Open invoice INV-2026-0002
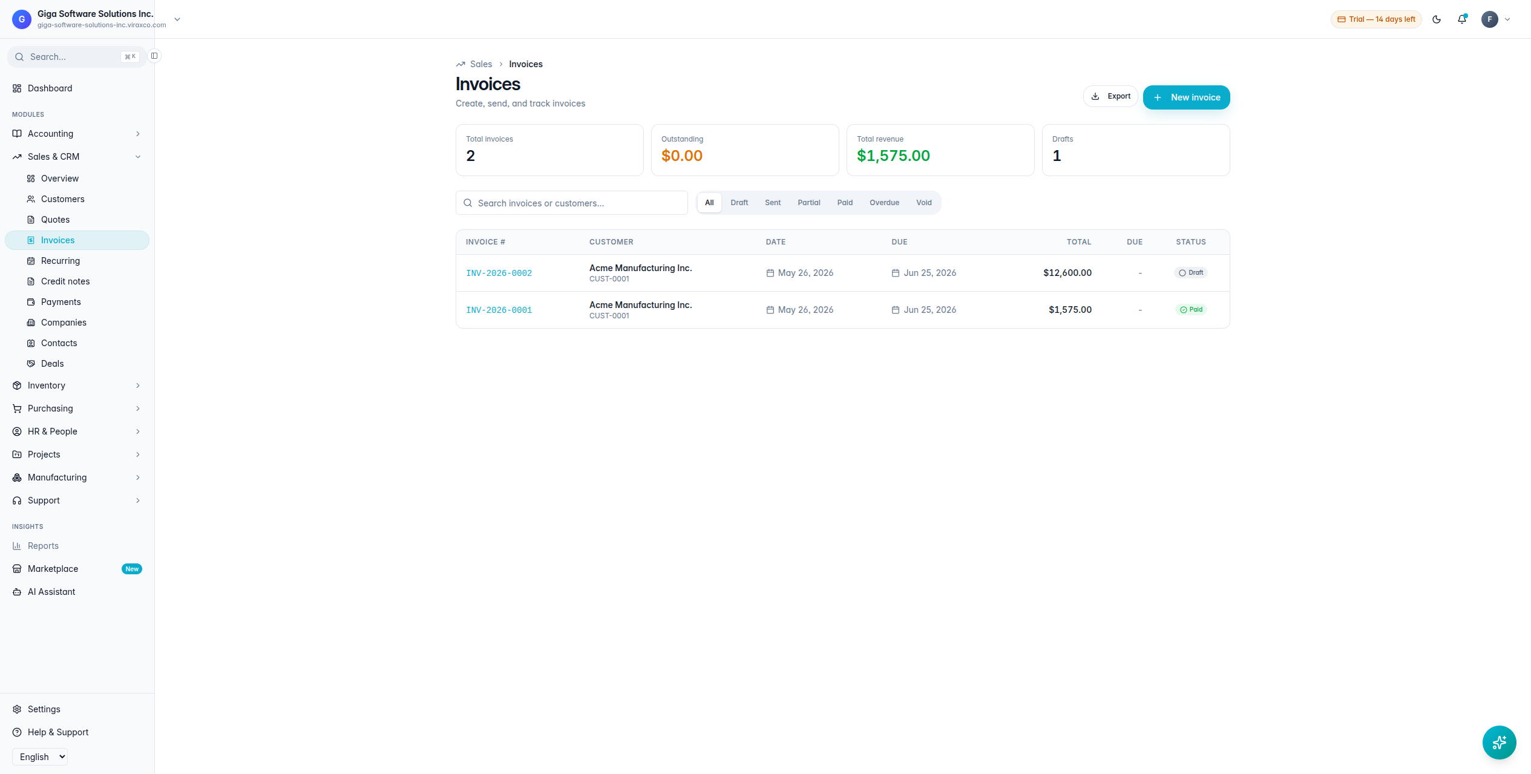Viewport: 1531px width, 774px height. 499,274
